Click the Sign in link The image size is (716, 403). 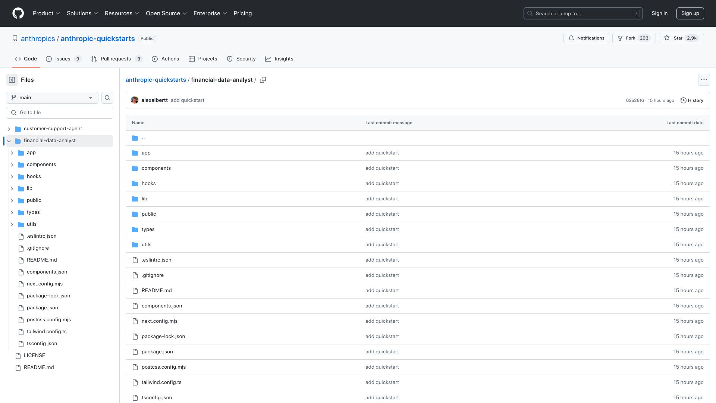(x=659, y=13)
